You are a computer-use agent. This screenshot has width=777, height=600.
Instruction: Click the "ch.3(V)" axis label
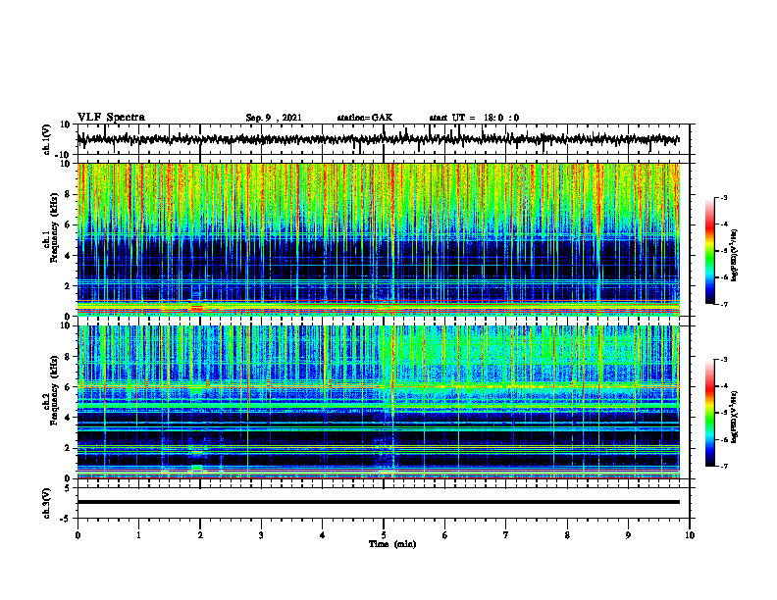click(x=47, y=504)
